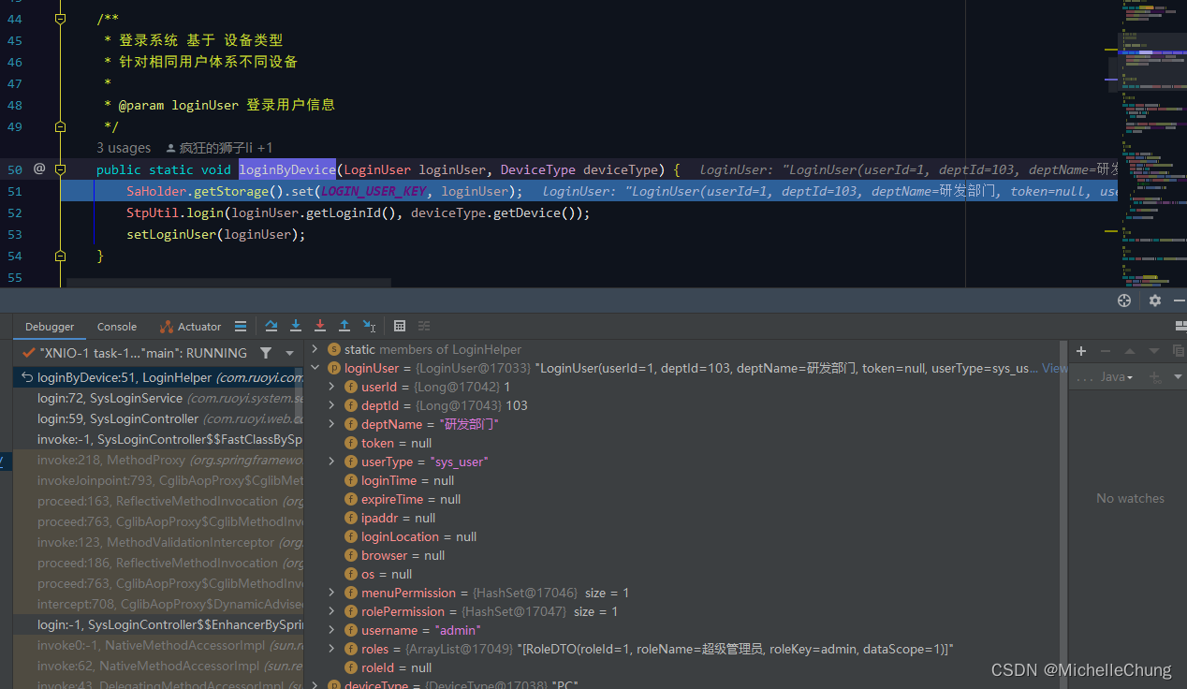Expand the deptId field

[331, 405]
